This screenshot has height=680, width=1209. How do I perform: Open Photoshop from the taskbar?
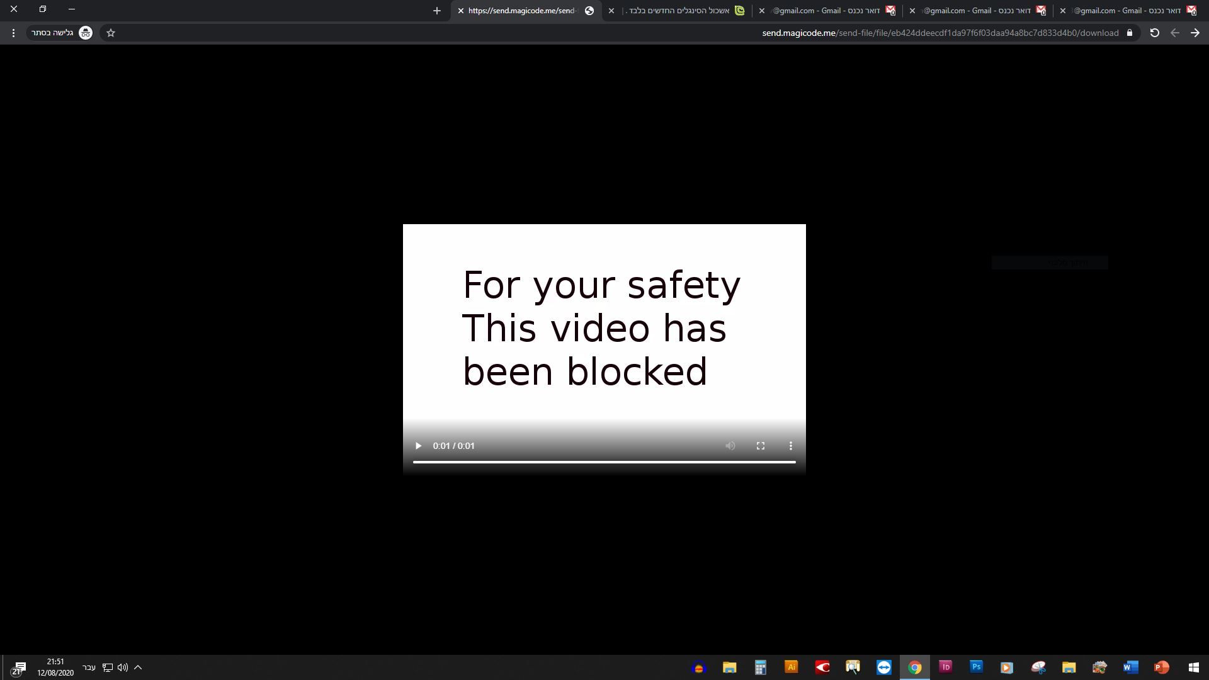click(976, 667)
